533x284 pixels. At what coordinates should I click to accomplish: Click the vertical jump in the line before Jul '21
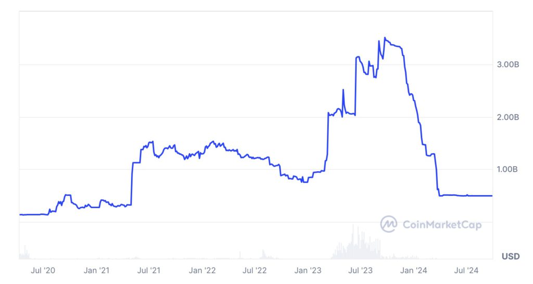132,182
